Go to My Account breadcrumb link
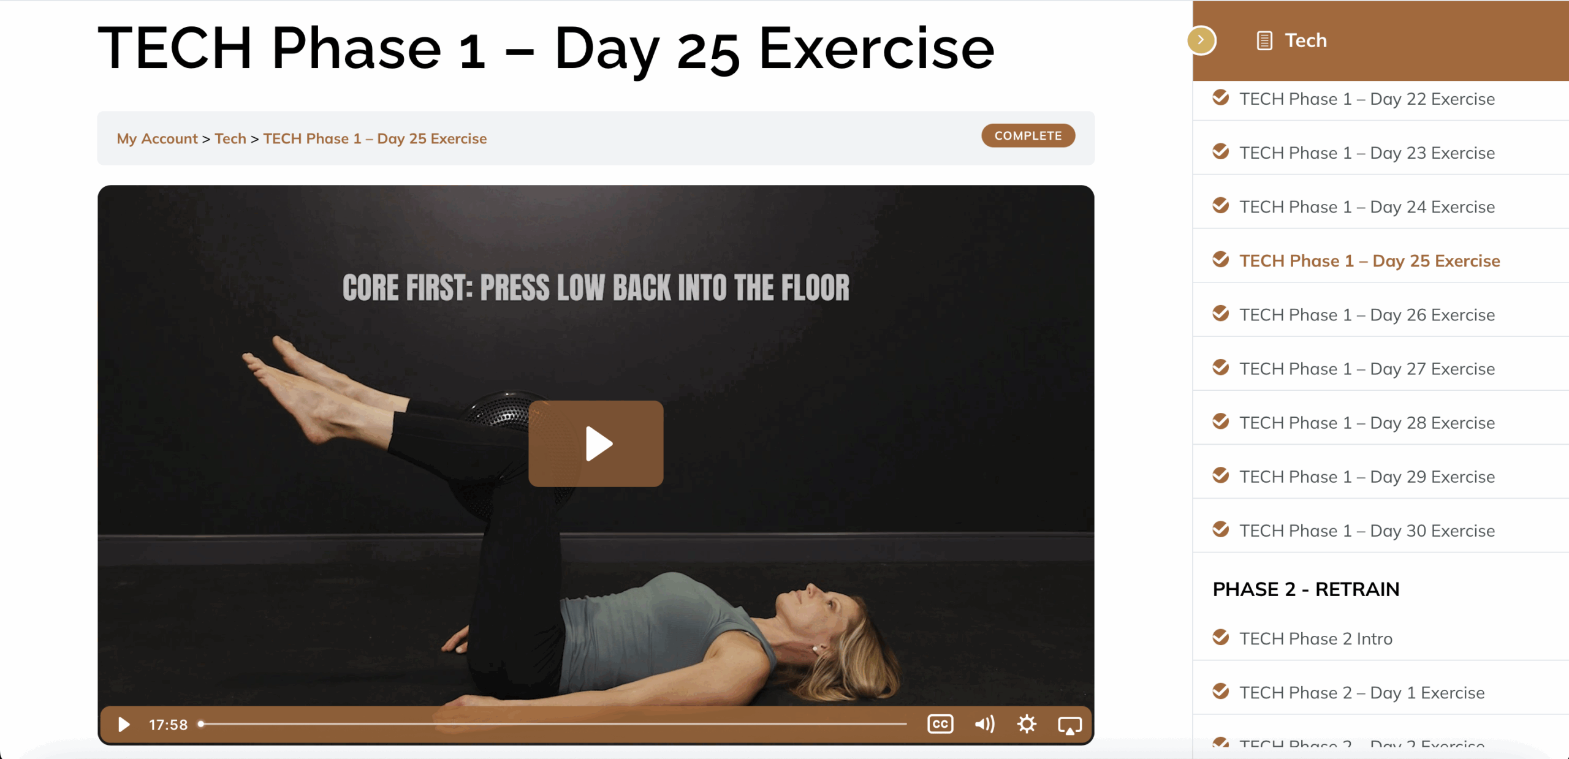The height and width of the screenshot is (759, 1569). pyautogui.click(x=157, y=138)
